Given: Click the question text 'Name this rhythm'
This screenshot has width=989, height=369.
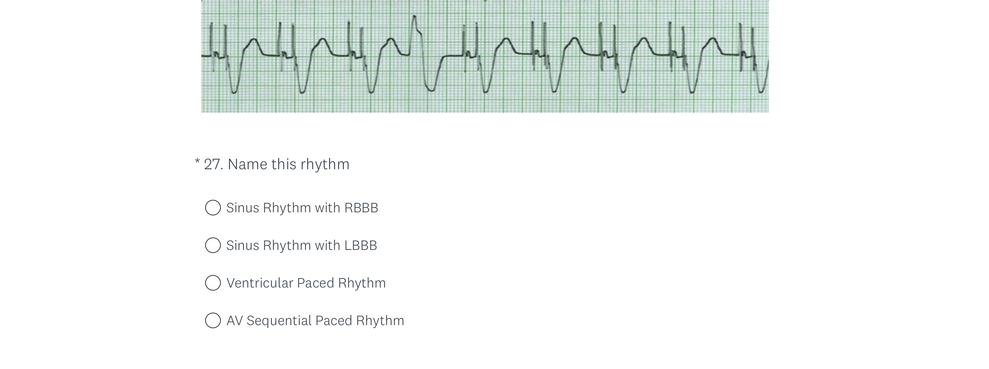Looking at the screenshot, I should tap(289, 164).
